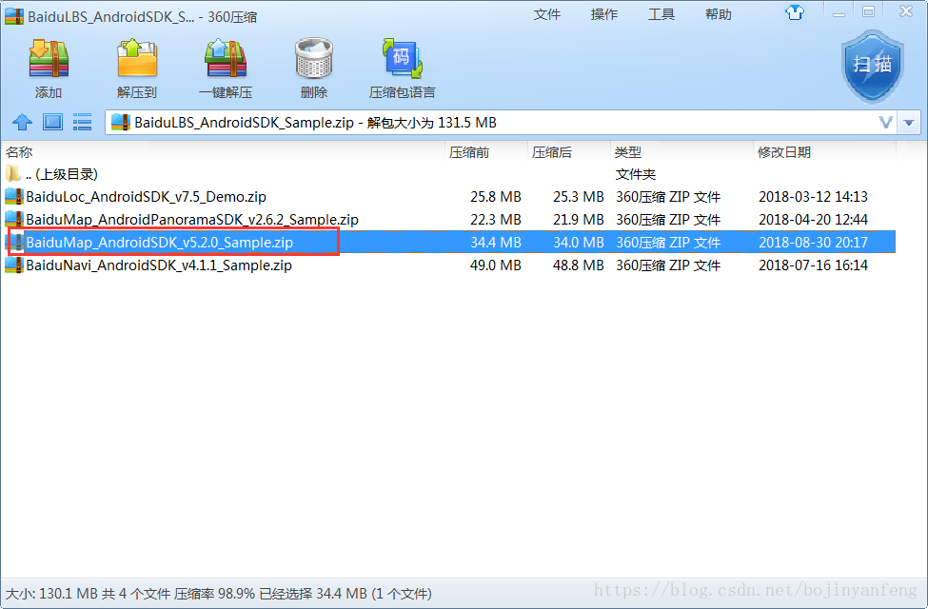928x609 pixels.
Task: Sort by the 类型 column header
Action: 682,152
